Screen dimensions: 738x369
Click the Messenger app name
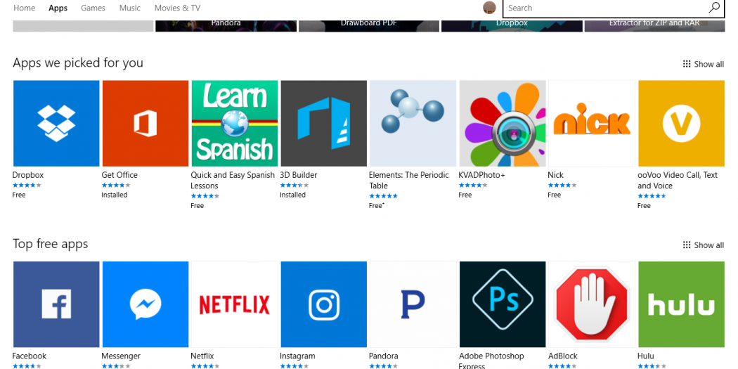tap(121, 356)
